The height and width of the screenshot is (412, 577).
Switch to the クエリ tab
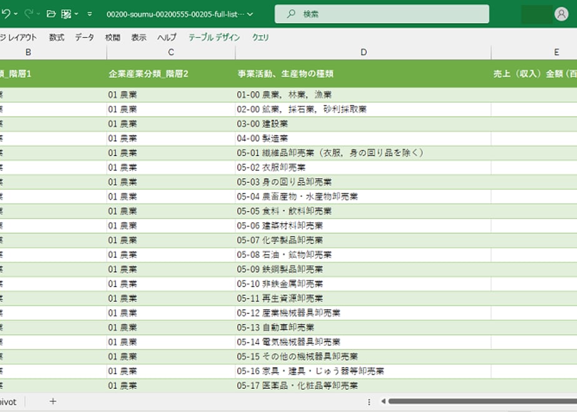tap(260, 37)
